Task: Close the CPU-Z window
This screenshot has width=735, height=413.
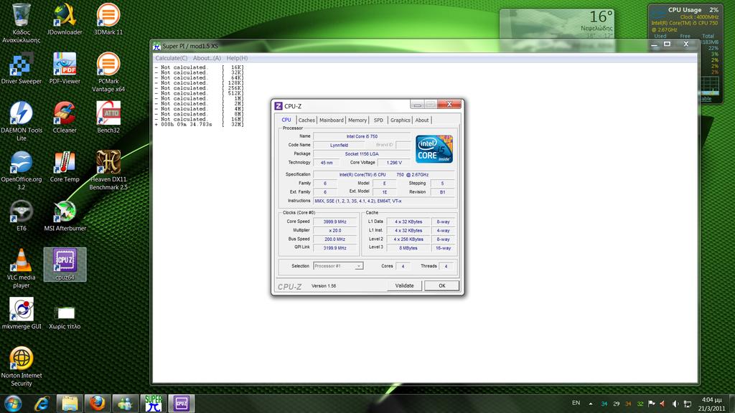Action: [449, 104]
